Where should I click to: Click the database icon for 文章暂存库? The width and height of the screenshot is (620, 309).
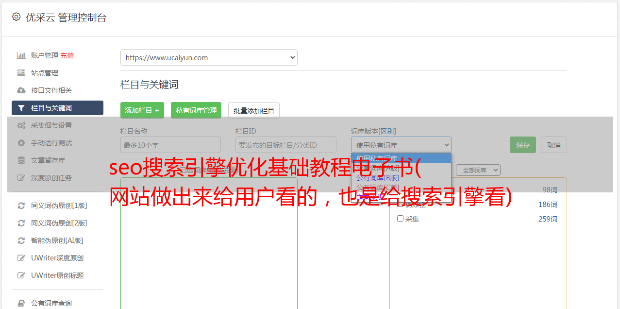pos(21,160)
